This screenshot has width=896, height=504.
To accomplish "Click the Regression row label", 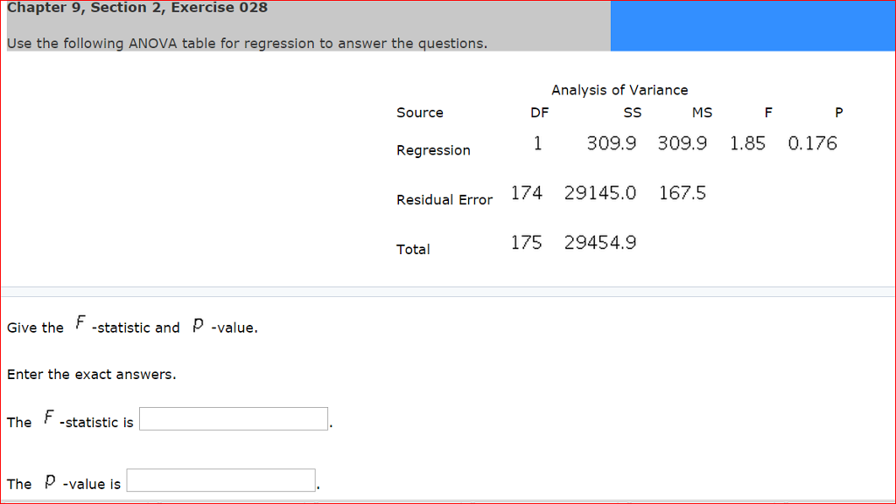I will [433, 150].
